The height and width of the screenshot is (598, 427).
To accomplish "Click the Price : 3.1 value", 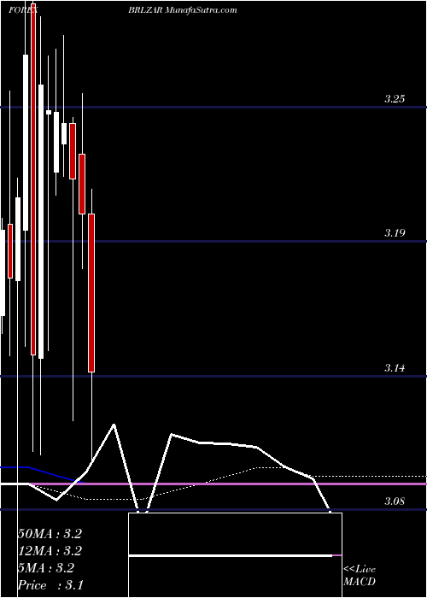I will click(x=50, y=585).
